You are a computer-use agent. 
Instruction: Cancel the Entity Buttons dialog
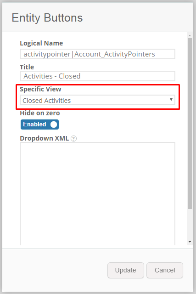(165, 270)
